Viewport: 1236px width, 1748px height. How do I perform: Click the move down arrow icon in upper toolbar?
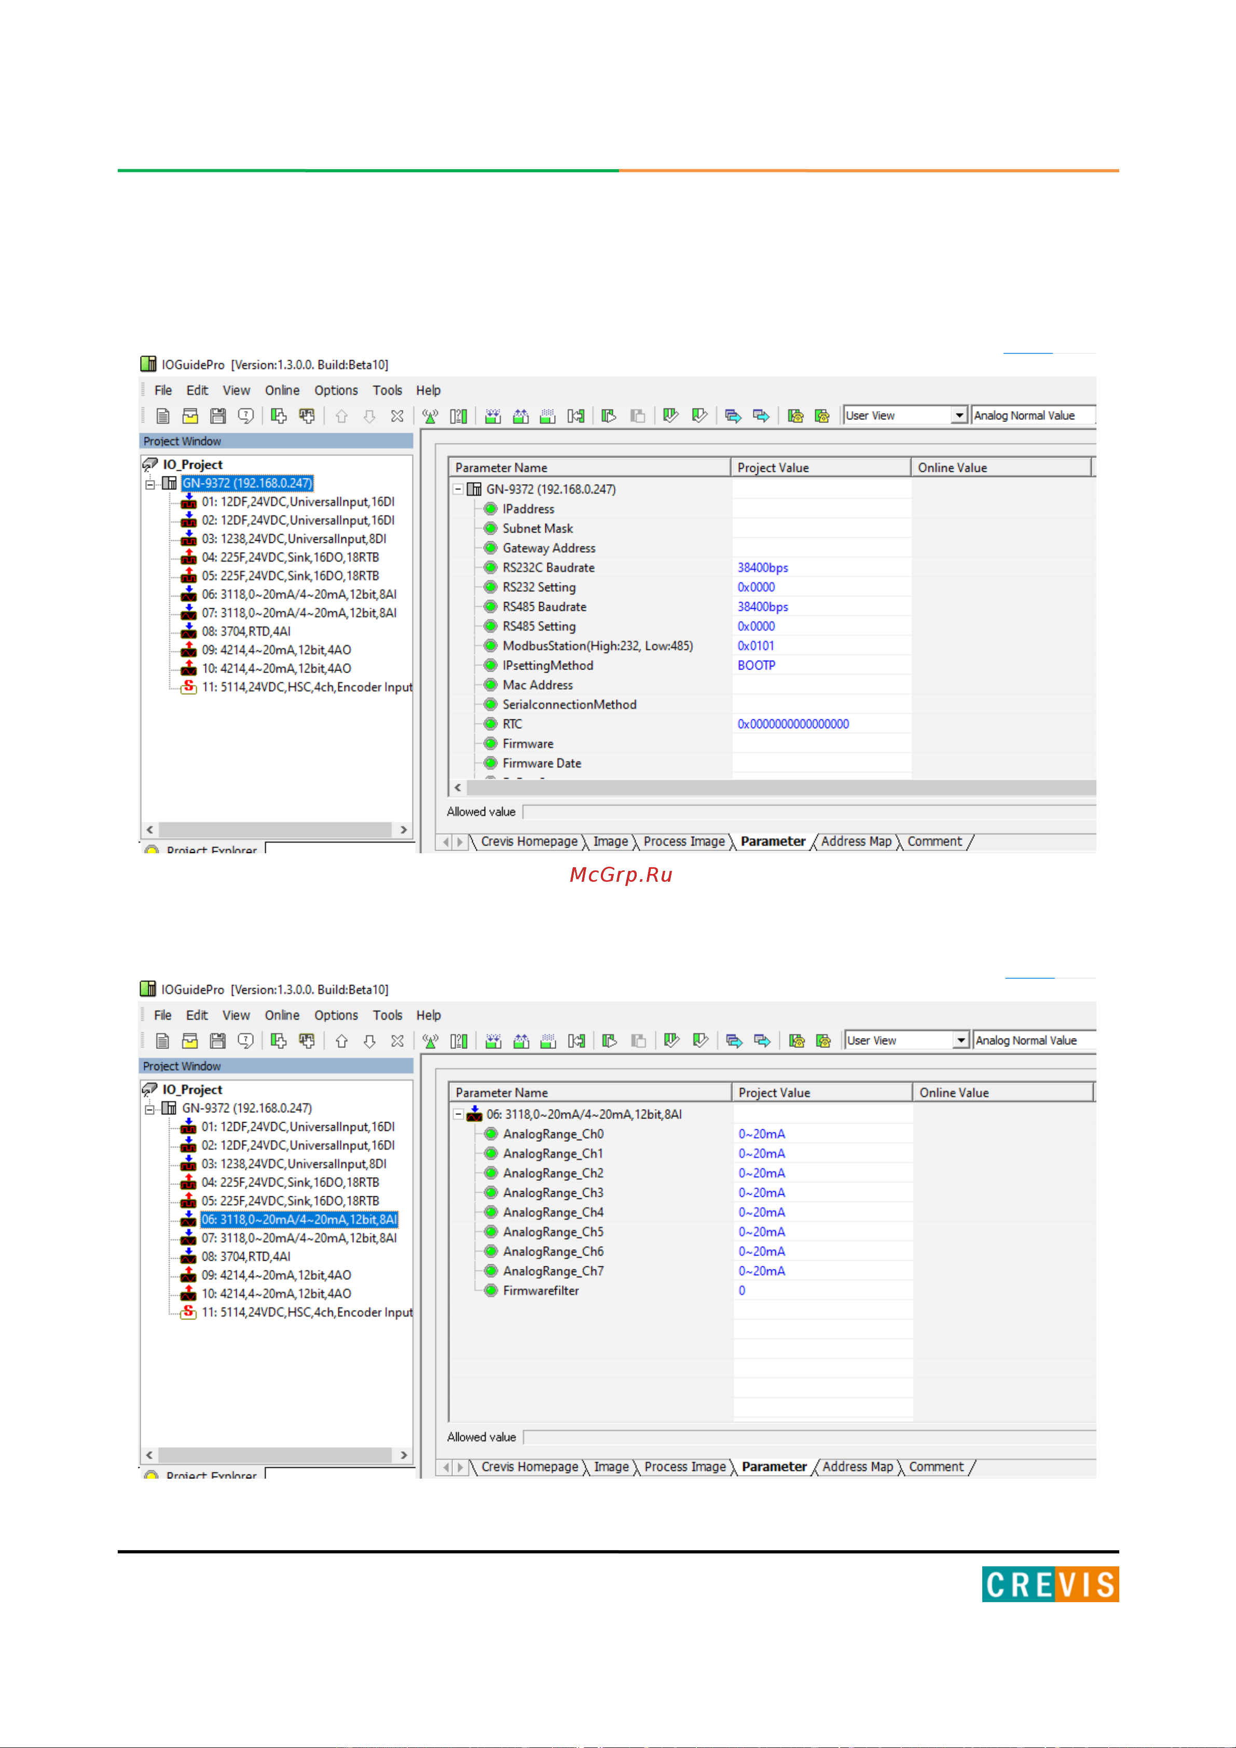tap(369, 416)
